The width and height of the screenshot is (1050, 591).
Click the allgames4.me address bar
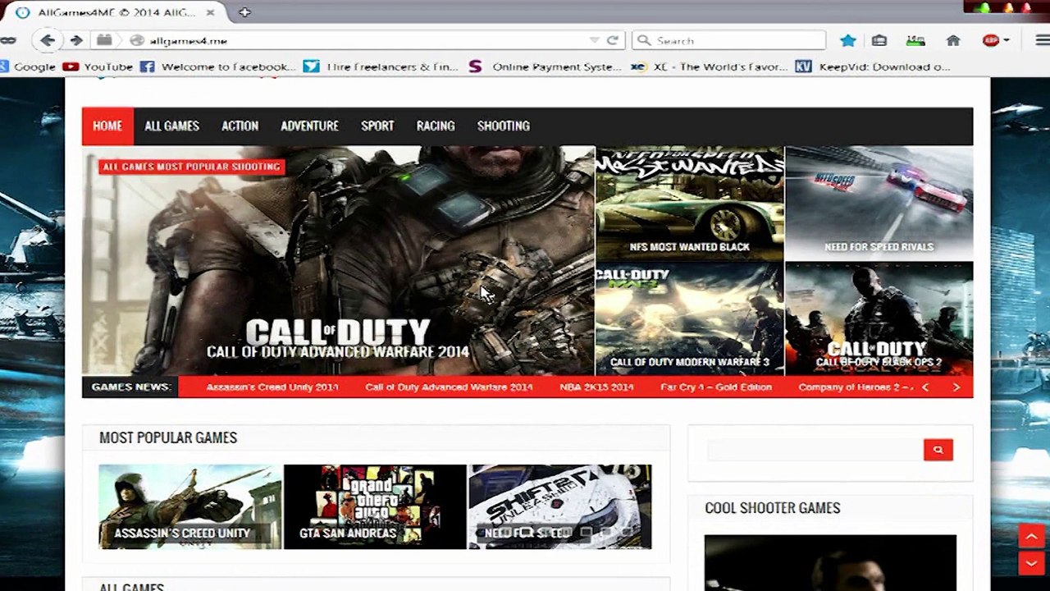pos(358,40)
